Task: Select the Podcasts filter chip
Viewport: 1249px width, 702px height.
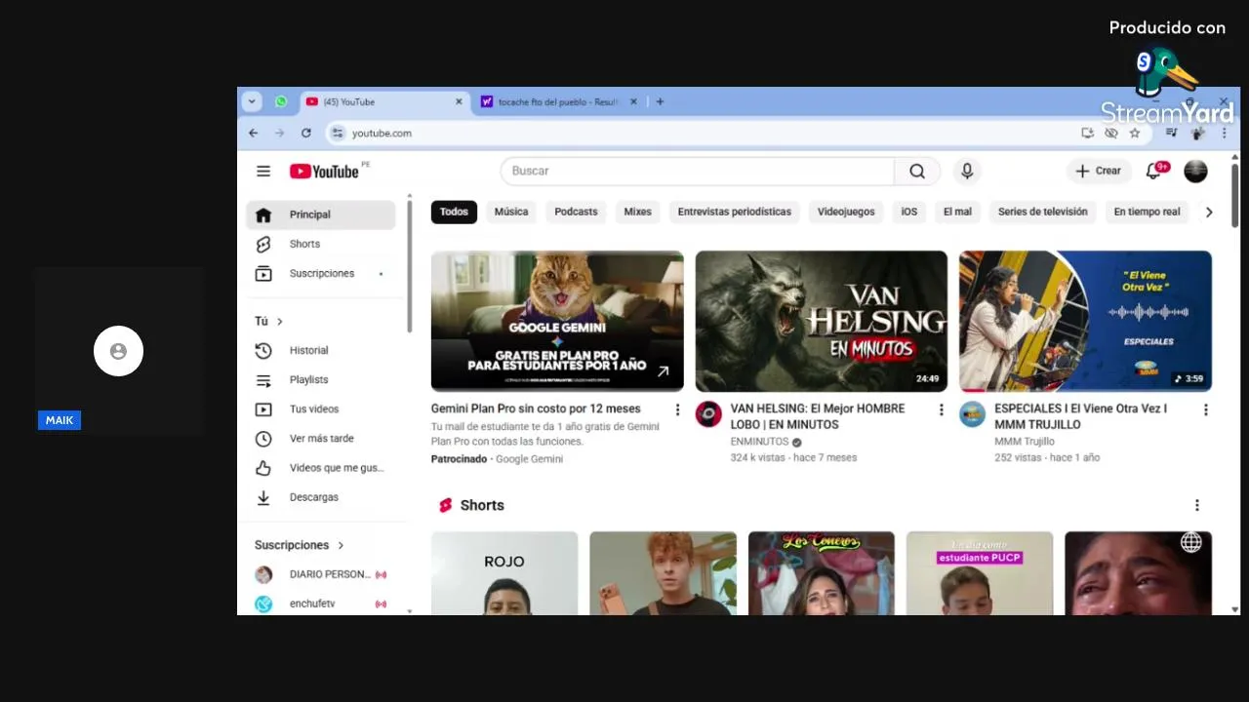Action: click(576, 212)
